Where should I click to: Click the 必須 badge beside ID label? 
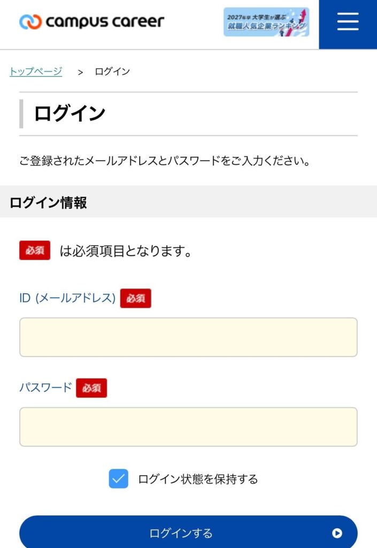click(135, 299)
